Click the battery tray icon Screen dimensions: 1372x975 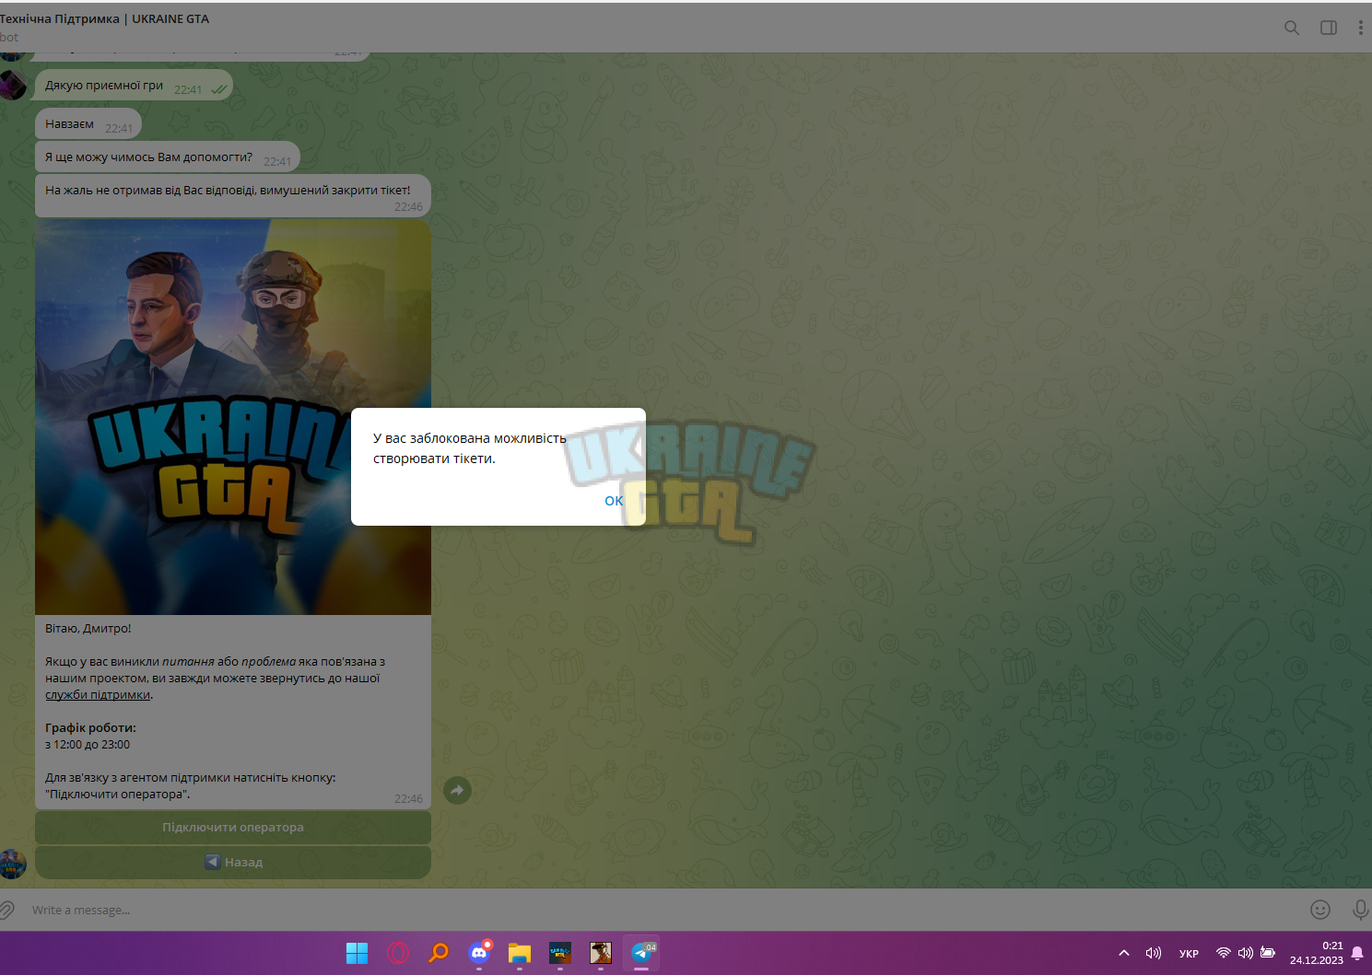(x=1268, y=953)
